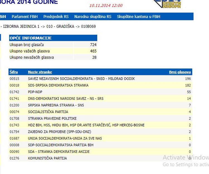Select SAVEZ NEZAVISNIH SOCIJALDEMOKRATA - SNSD row
Viewport: 209px width, 174px height.
pos(100,79)
